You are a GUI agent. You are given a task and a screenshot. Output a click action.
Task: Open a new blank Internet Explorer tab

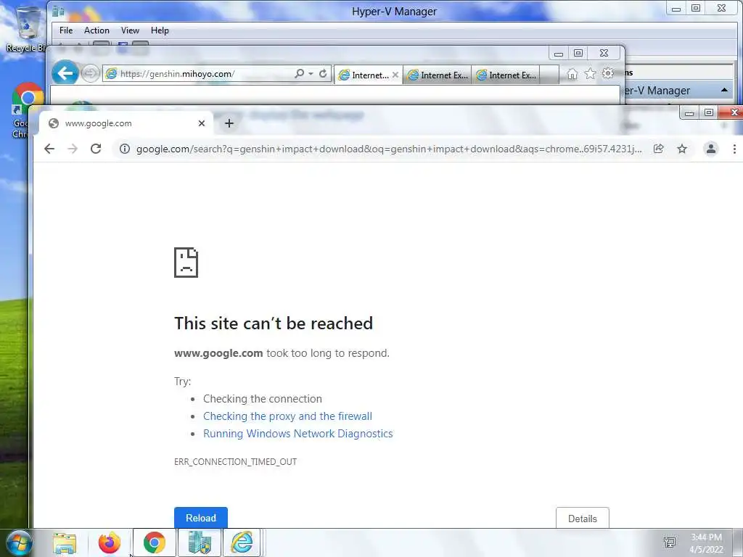pos(549,75)
